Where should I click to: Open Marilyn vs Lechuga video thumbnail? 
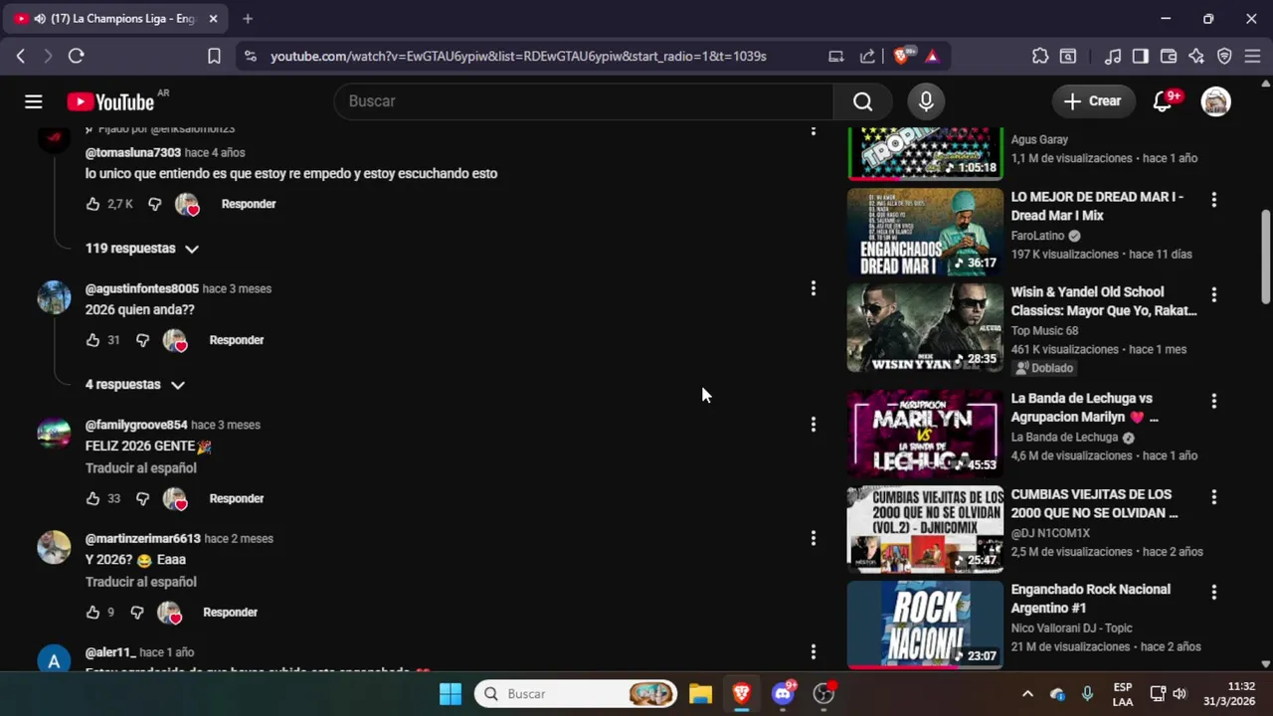[x=925, y=434]
